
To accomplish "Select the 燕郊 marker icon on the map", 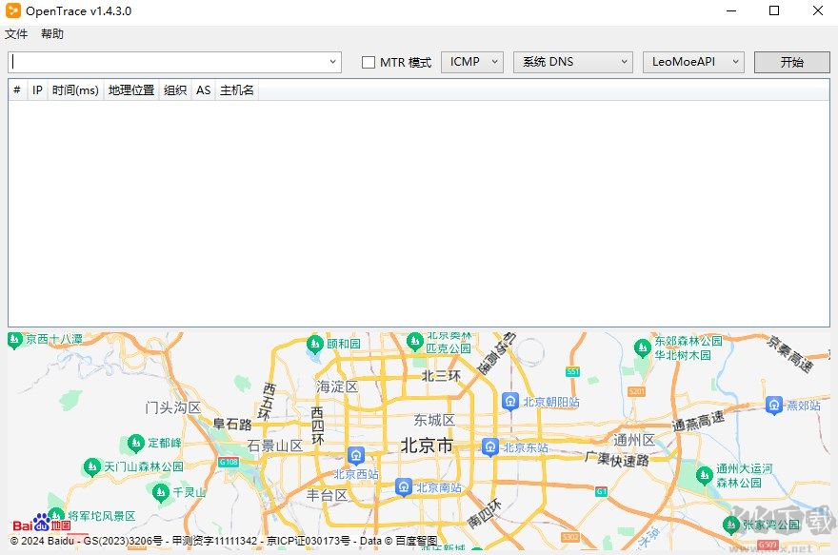I will [x=774, y=405].
